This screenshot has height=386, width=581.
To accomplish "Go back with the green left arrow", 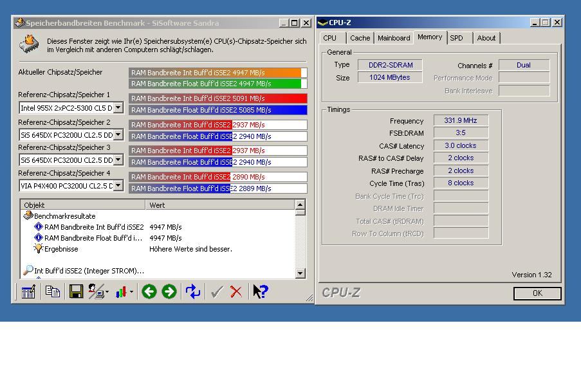I will click(x=149, y=292).
